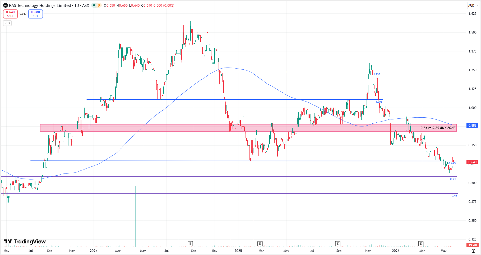
Task: Click the close price value C0.640
Action: (146, 6)
